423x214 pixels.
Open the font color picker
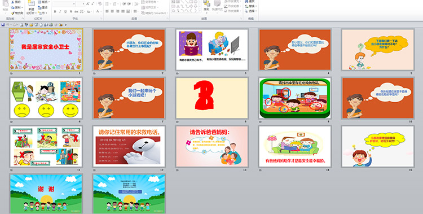click(x=98, y=11)
